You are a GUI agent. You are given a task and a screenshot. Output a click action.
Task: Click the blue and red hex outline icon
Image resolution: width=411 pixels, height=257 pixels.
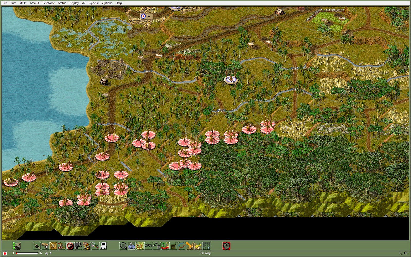tap(181, 246)
